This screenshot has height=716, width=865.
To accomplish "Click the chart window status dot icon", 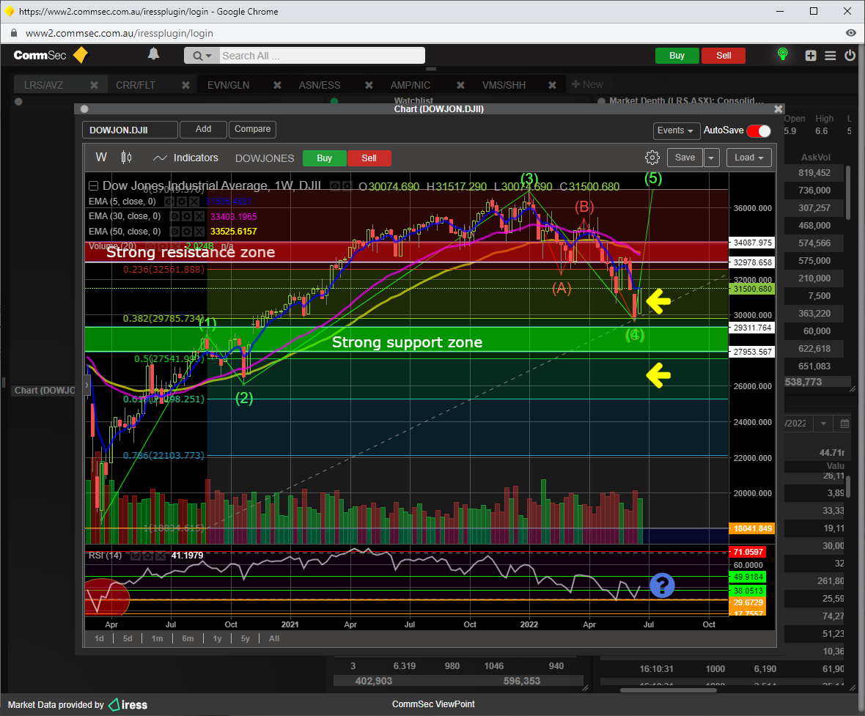I will pyautogui.click(x=84, y=109).
